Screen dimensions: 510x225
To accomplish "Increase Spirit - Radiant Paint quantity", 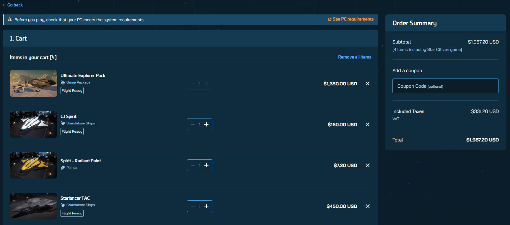I will [x=206, y=165].
